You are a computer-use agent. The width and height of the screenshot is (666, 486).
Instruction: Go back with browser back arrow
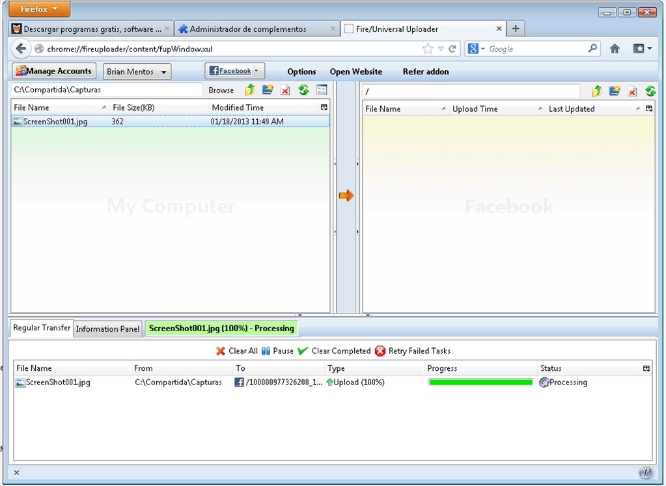[21, 49]
